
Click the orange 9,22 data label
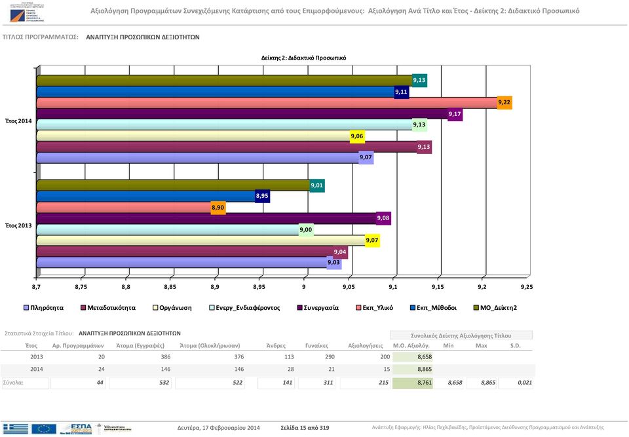[x=505, y=102]
